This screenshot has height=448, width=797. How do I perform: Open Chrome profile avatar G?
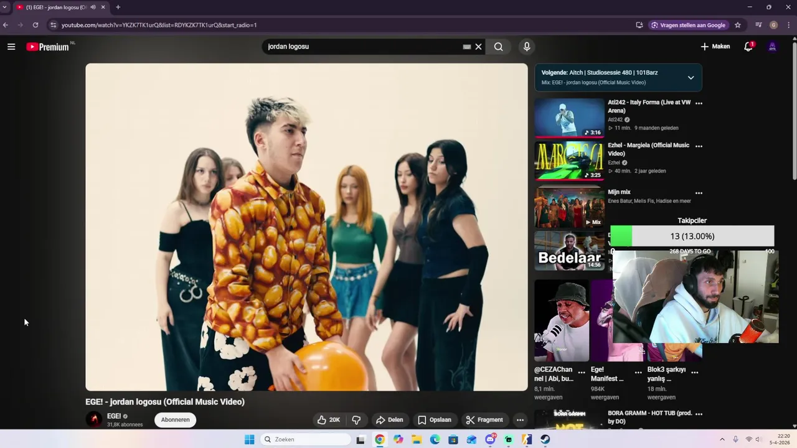pos(774,25)
